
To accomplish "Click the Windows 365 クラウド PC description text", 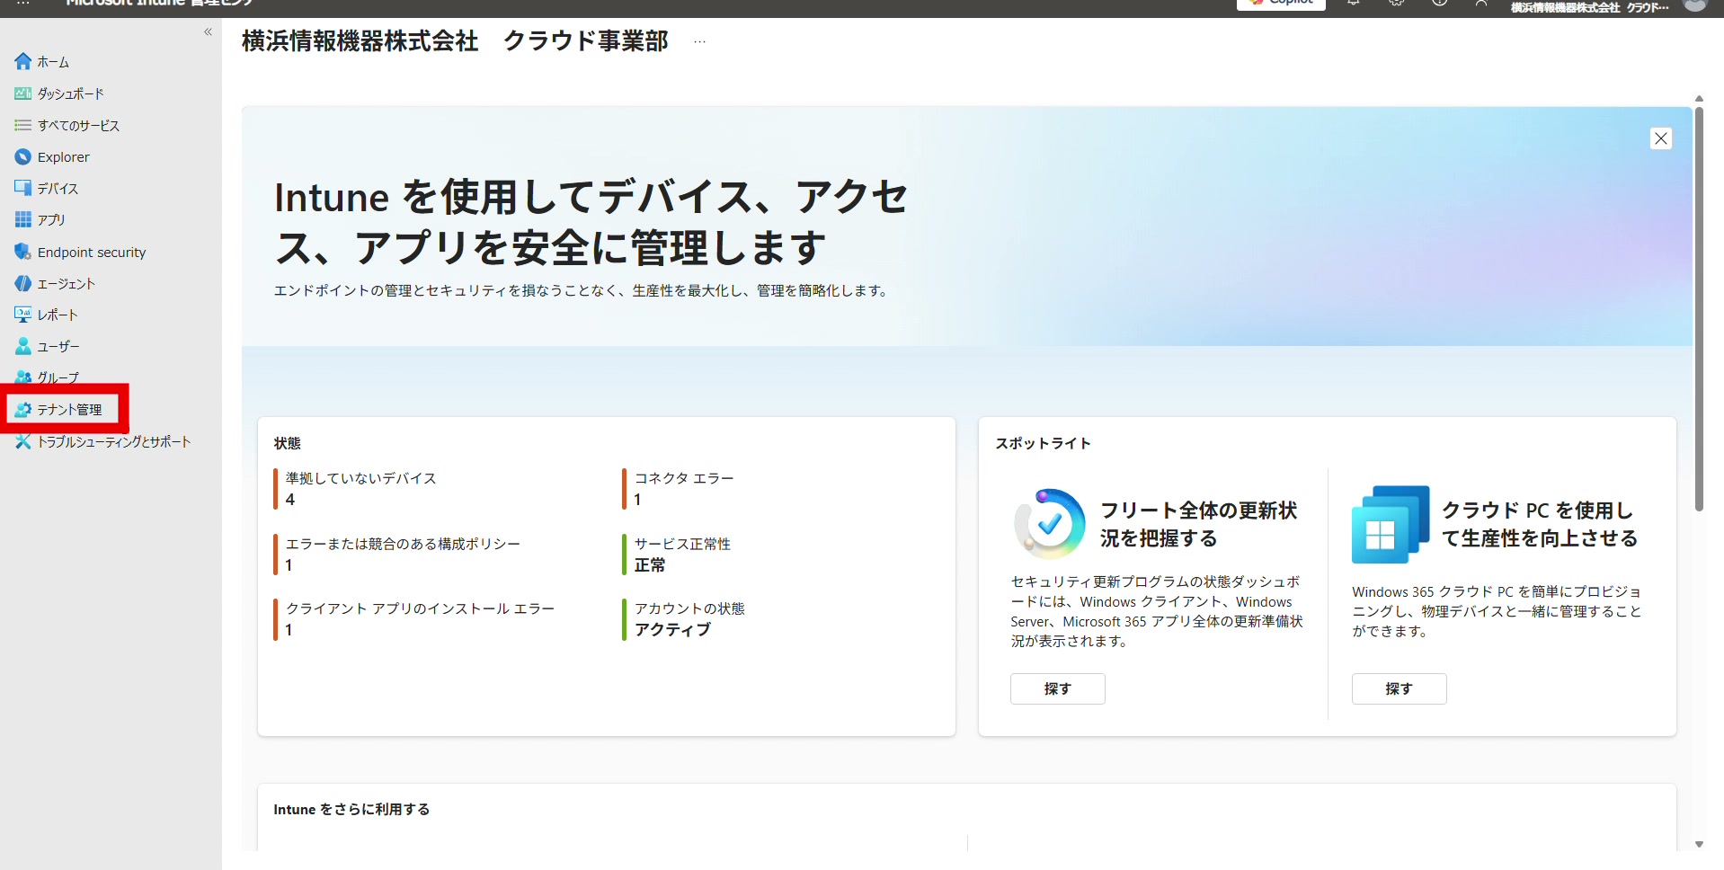I will click(1497, 611).
